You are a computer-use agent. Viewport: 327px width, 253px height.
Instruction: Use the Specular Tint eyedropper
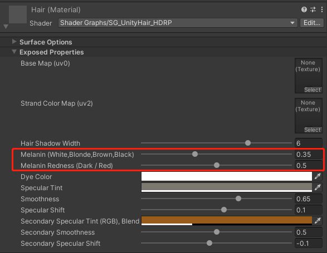point(318,187)
